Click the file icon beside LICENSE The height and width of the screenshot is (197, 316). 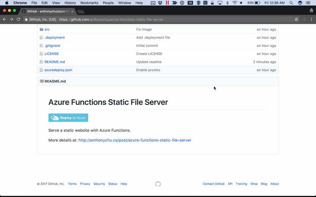pyautogui.click(x=41, y=54)
